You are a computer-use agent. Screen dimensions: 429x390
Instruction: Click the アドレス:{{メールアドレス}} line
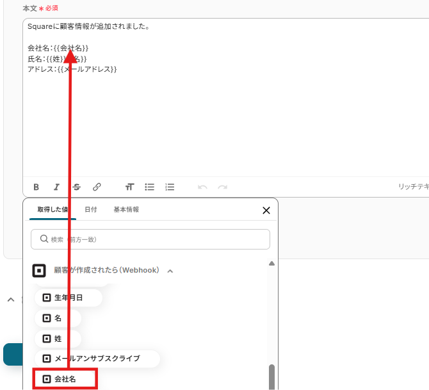72,69
